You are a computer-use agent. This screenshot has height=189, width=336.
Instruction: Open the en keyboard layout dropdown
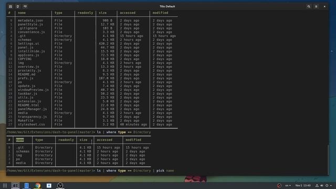288,185
